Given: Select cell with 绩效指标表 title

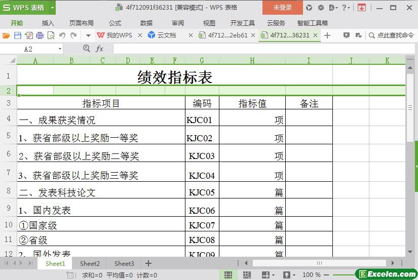Looking at the screenshot, I should point(175,75).
